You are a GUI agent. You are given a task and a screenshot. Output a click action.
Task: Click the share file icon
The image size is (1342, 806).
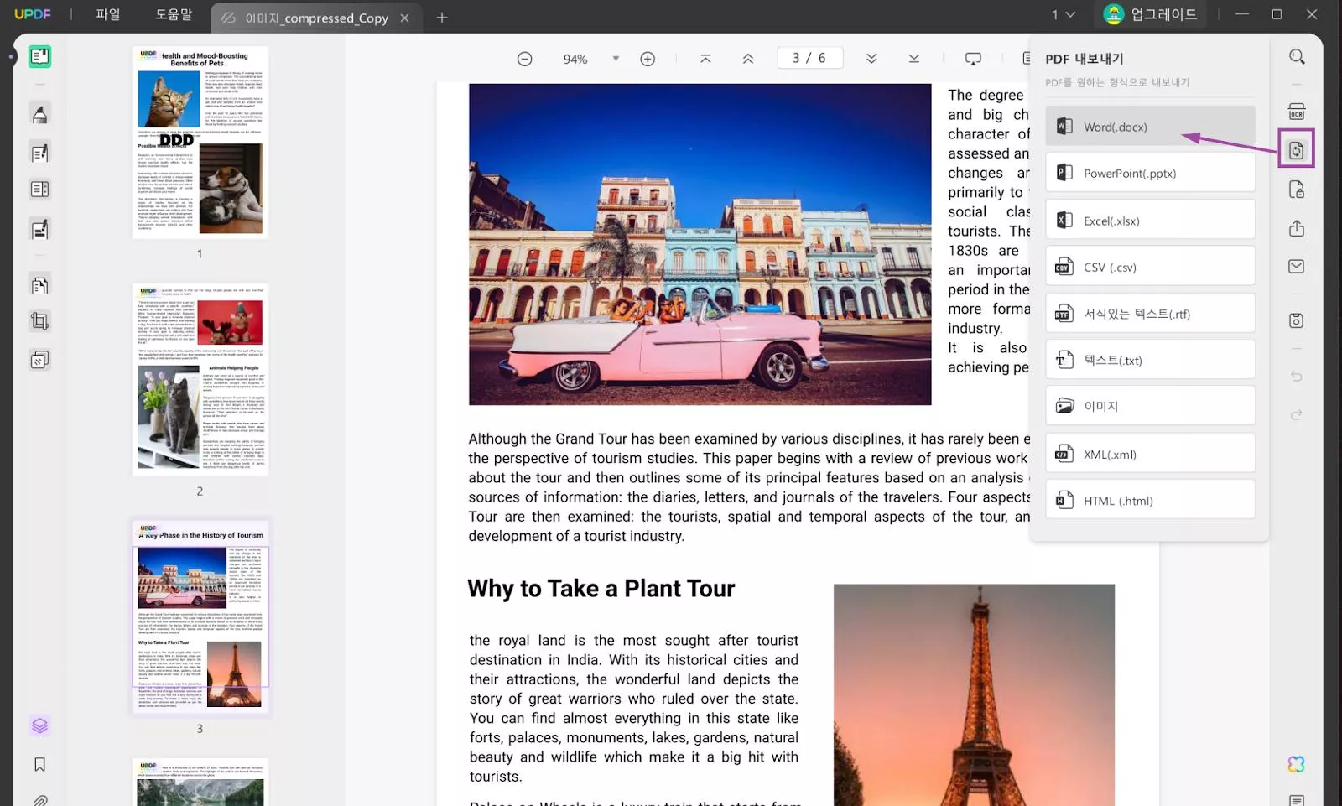[1296, 228]
